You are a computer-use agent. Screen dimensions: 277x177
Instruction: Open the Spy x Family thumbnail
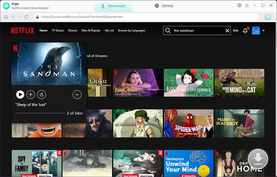click(x=37, y=163)
